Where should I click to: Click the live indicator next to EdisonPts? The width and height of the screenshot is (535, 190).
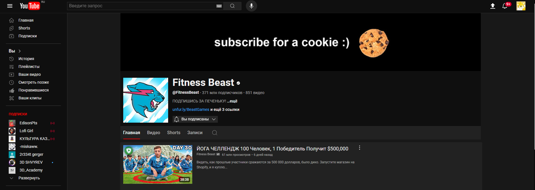tap(52, 123)
